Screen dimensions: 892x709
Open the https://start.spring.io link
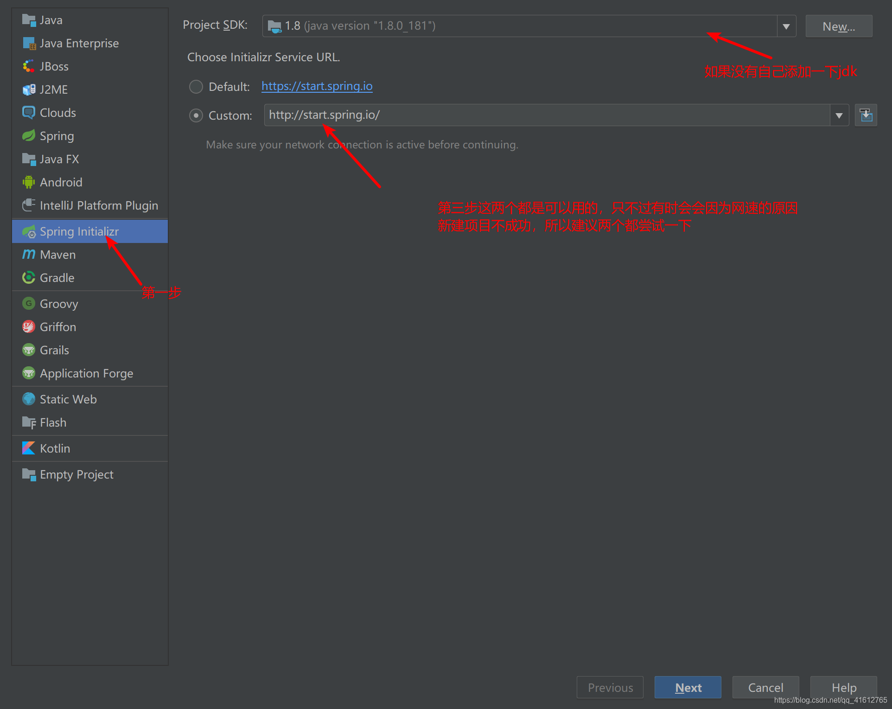pos(317,86)
